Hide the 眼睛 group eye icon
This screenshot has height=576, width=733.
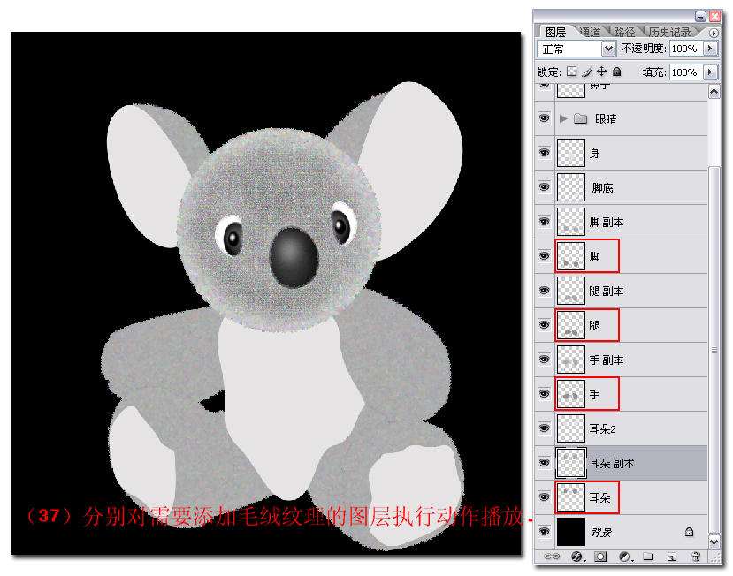(x=544, y=118)
